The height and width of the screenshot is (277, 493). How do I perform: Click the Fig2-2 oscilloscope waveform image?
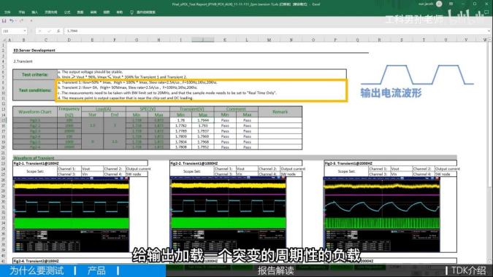(x=229, y=214)
